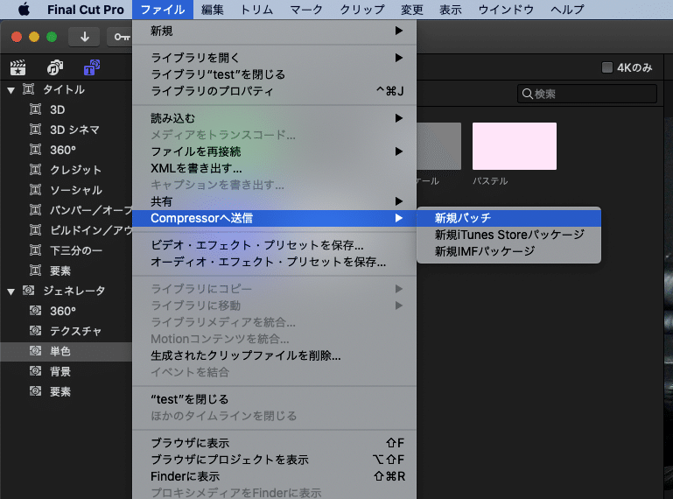Expand the 共有 submenu
673x499 pixels.
point(274,201)
